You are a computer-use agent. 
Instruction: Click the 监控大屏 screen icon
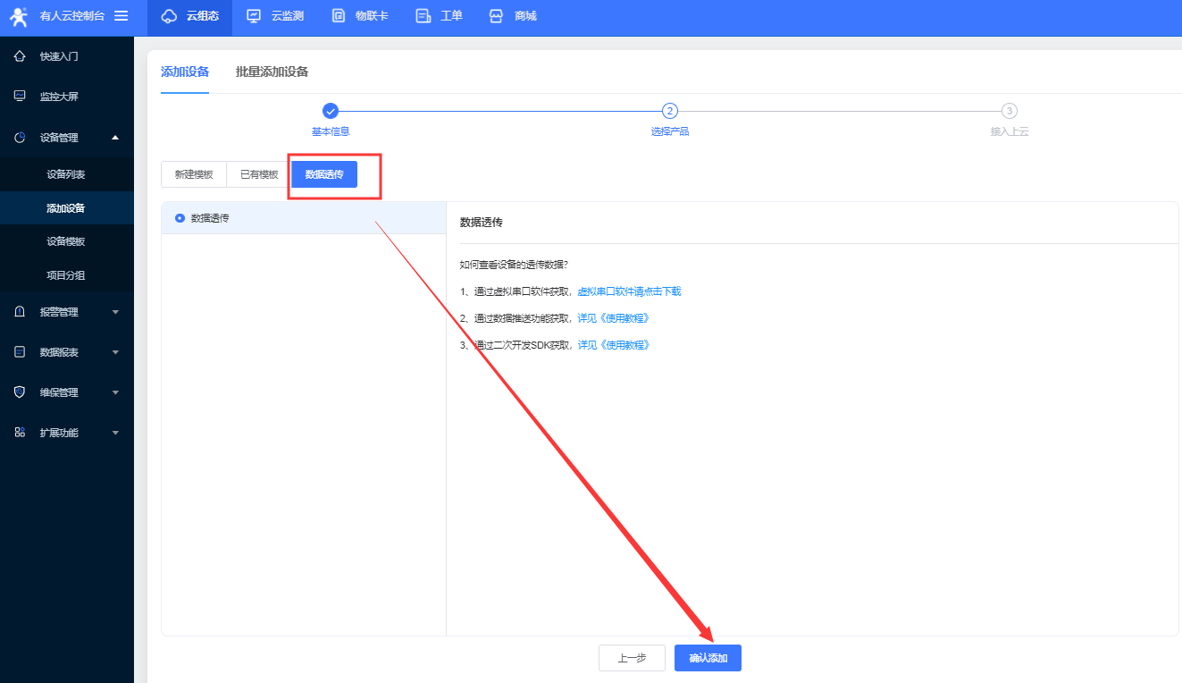20,97
